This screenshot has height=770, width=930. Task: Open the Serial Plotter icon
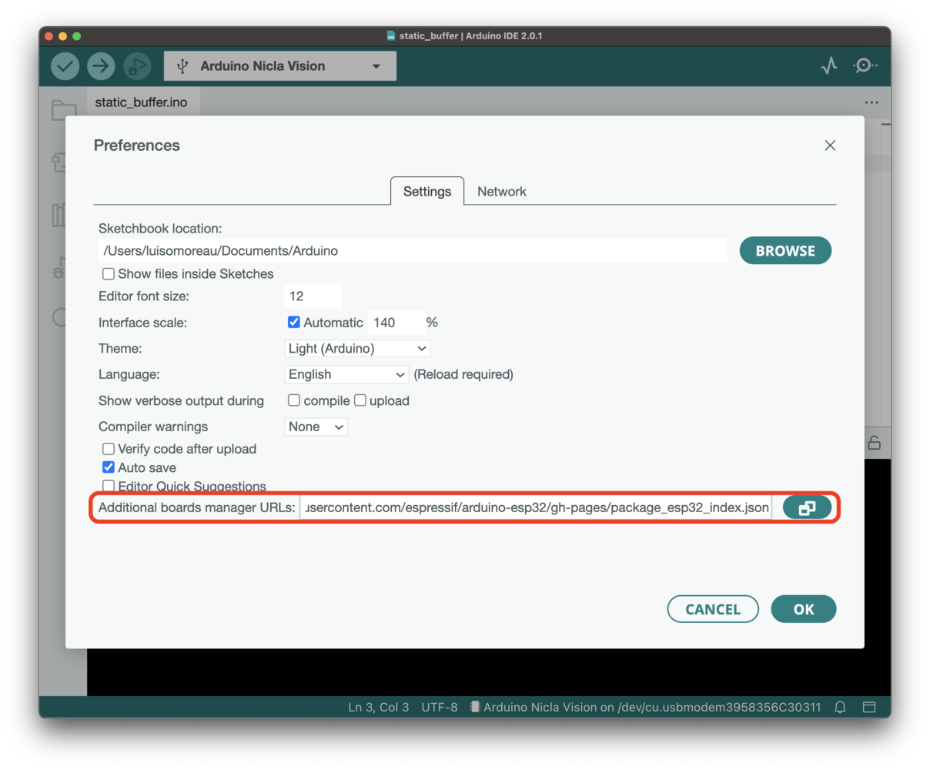829,66
